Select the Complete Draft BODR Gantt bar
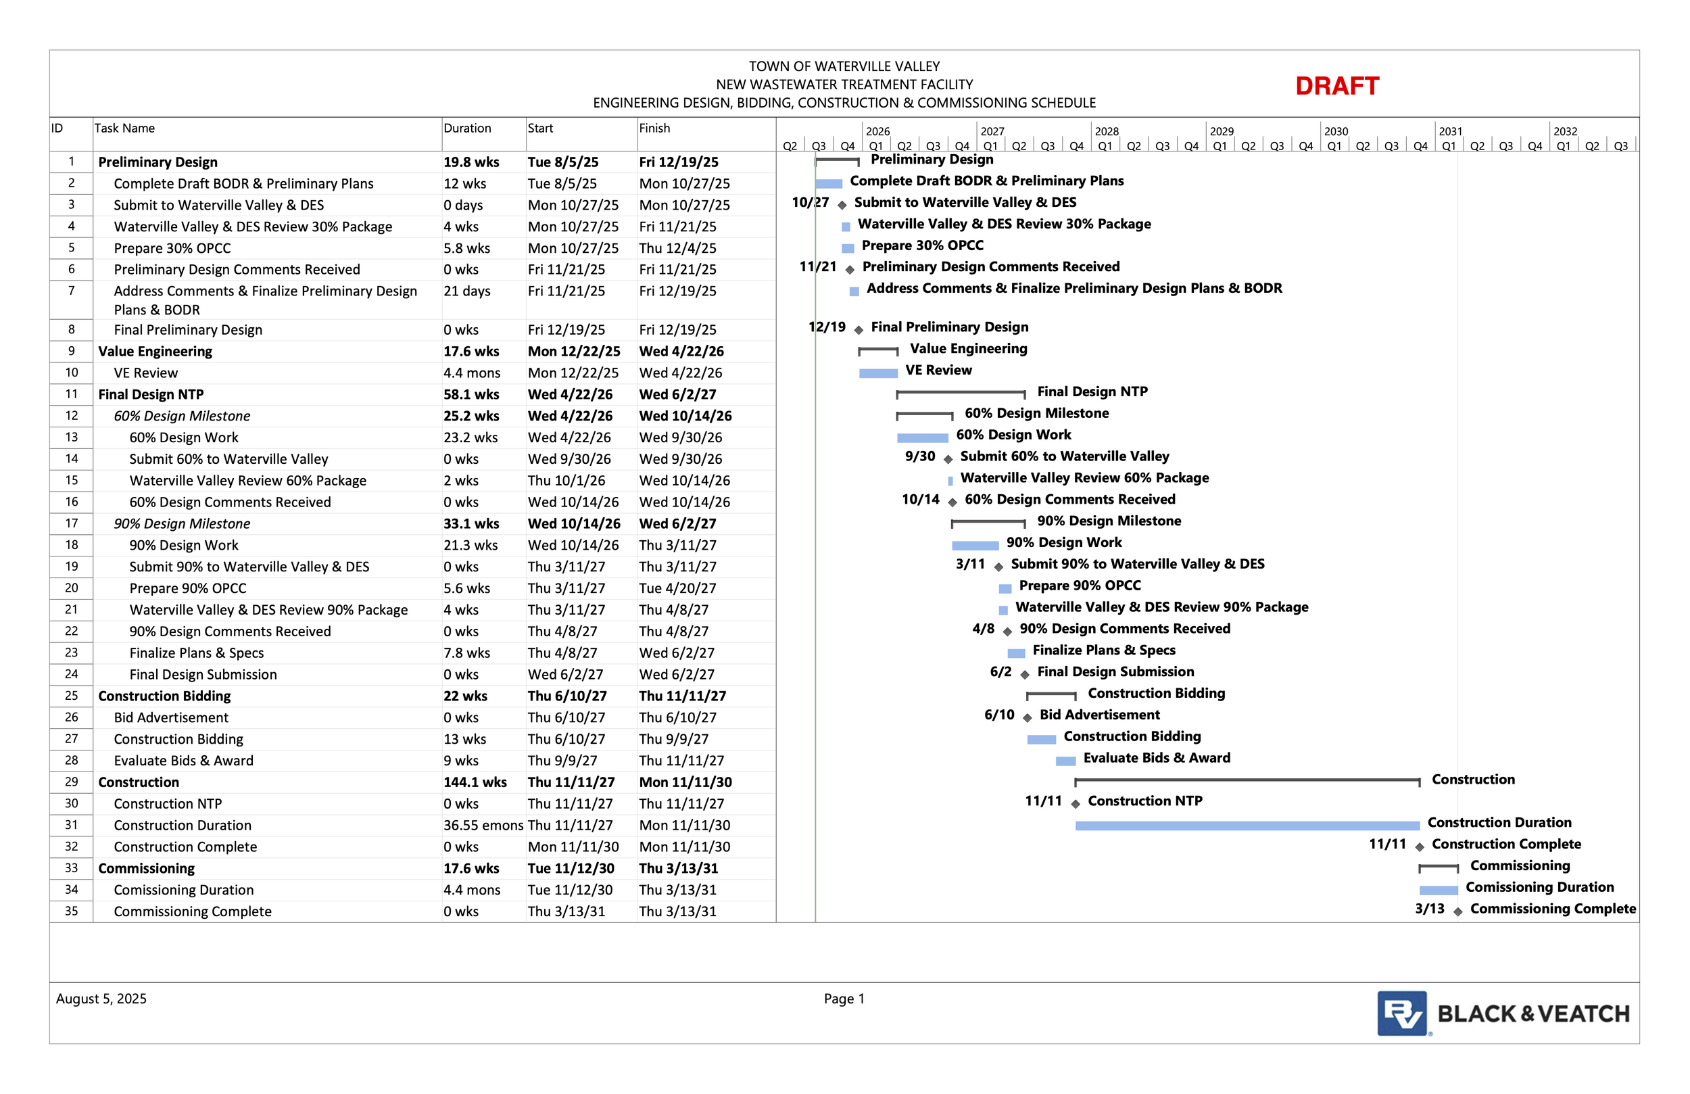 pyautogui.click(x=829, y=184)
